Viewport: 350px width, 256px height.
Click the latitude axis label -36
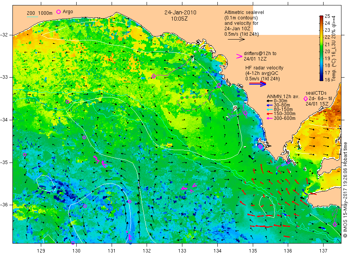coord(4,205)
